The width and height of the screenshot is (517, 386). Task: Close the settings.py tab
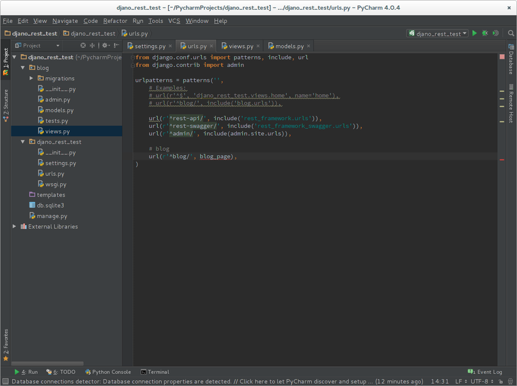pos(170,46)
